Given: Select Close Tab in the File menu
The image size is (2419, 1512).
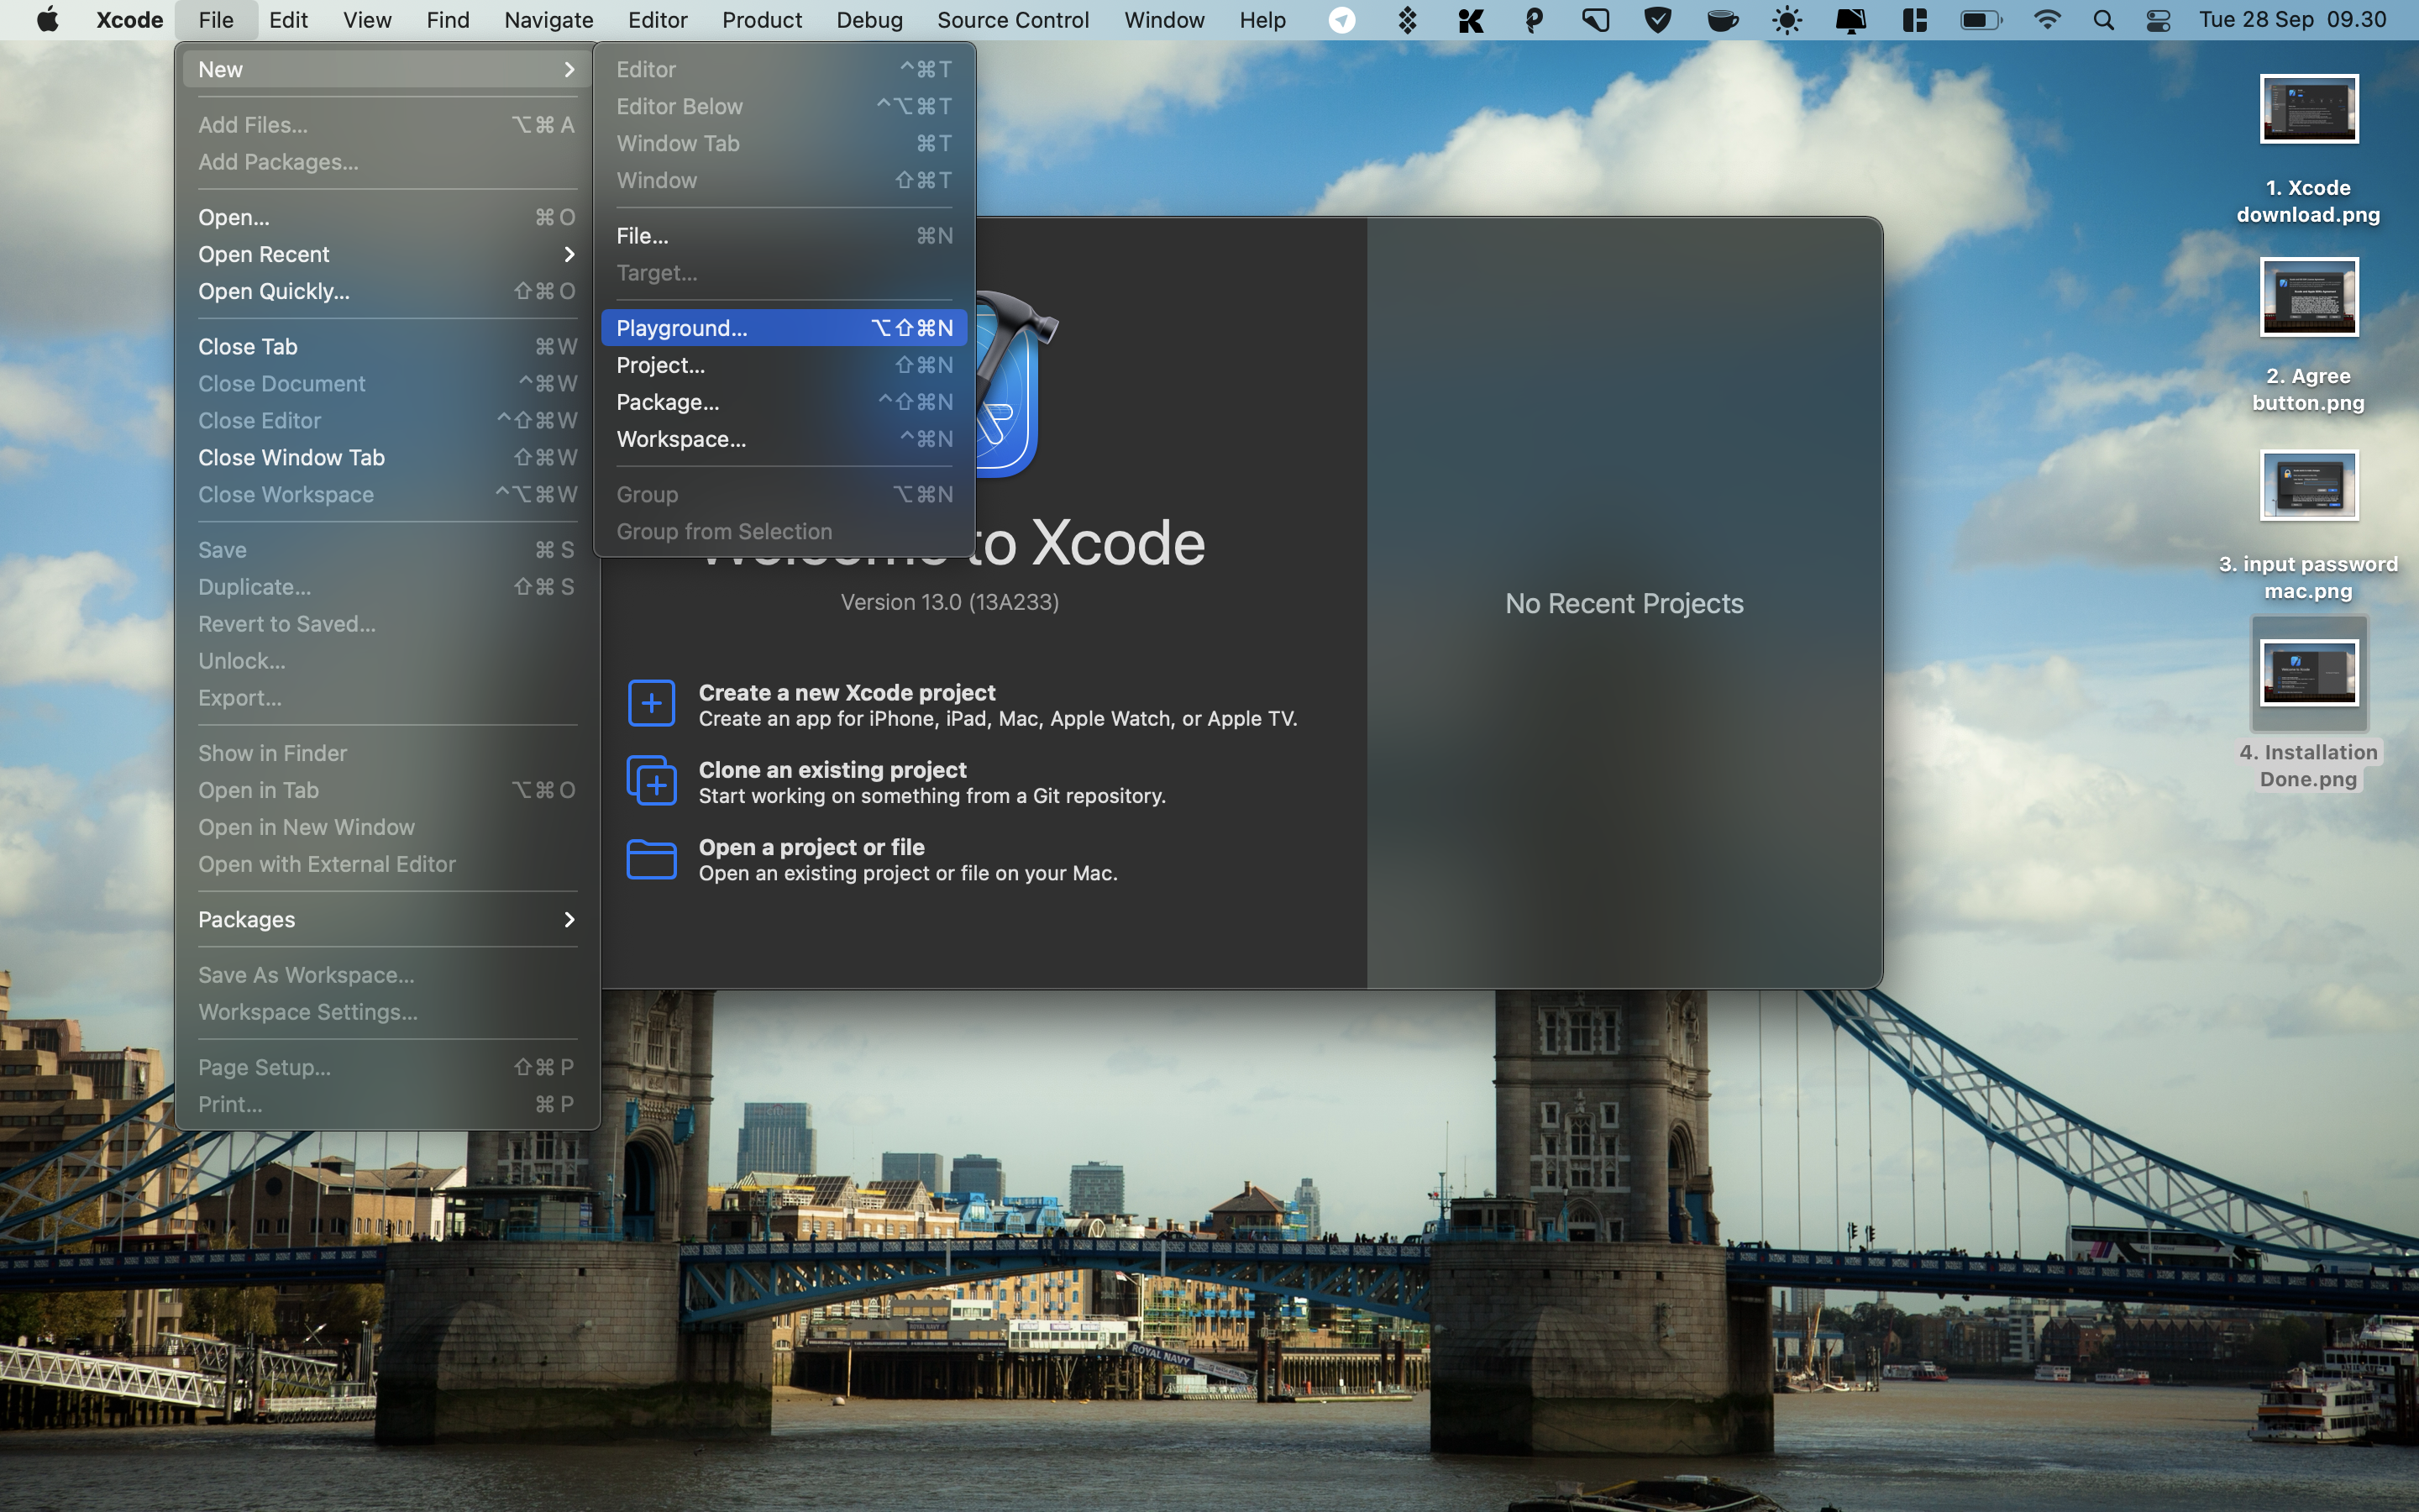Looking at the screenshot, I should point(388,346).
